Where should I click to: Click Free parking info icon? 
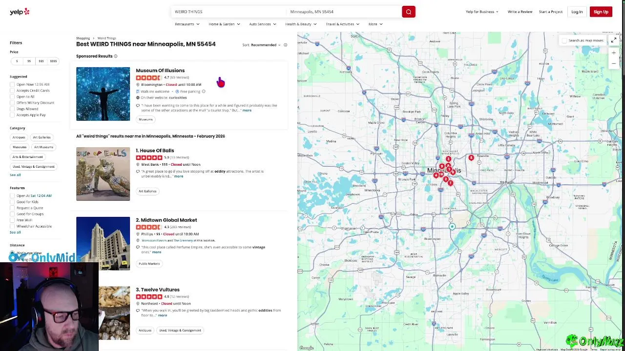pos(204,92)
